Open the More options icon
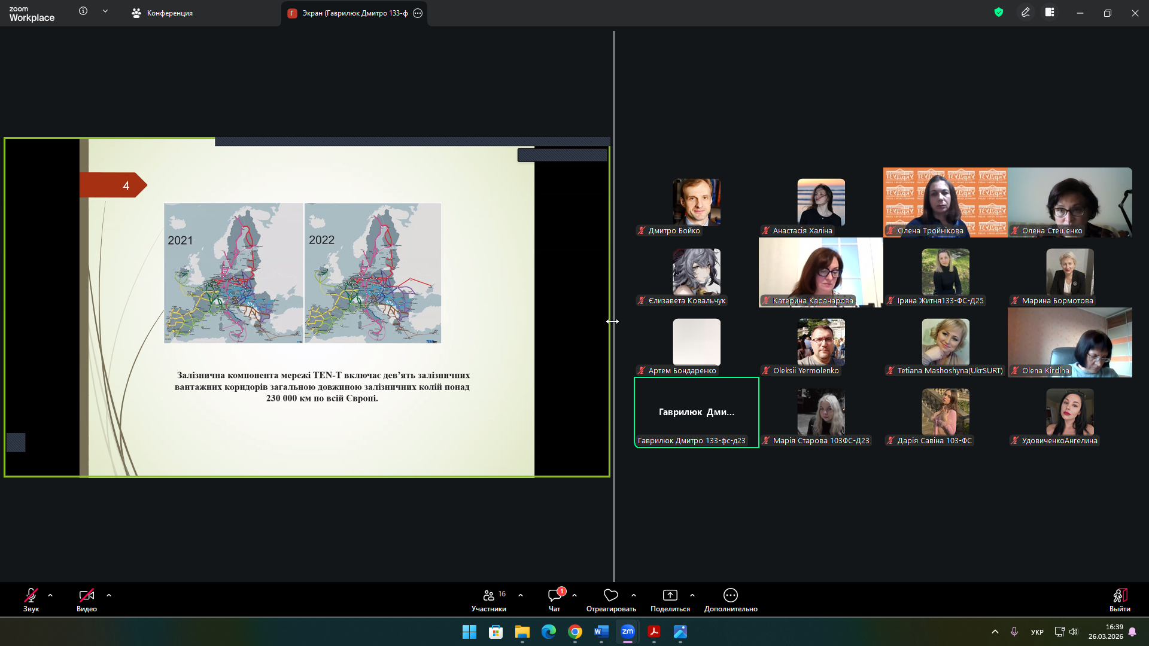 click(730, 596)
